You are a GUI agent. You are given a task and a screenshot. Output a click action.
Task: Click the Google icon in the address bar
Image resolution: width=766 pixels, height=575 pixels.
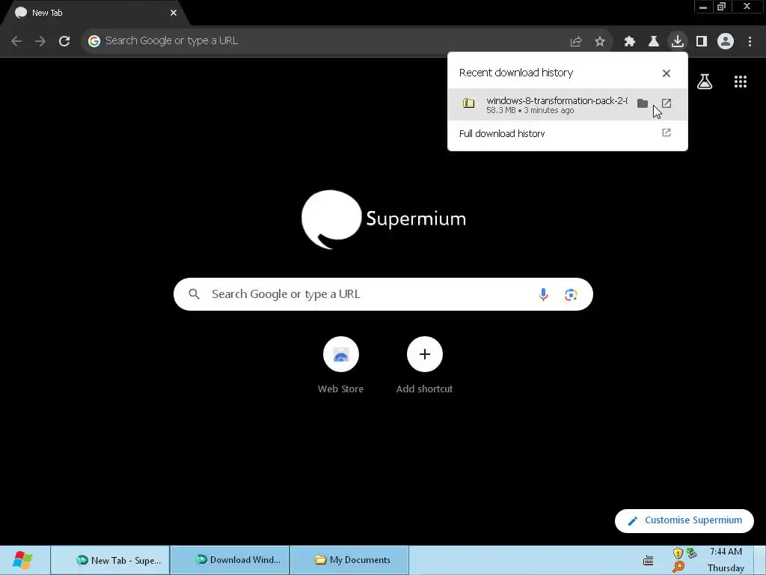pos(94,41)
